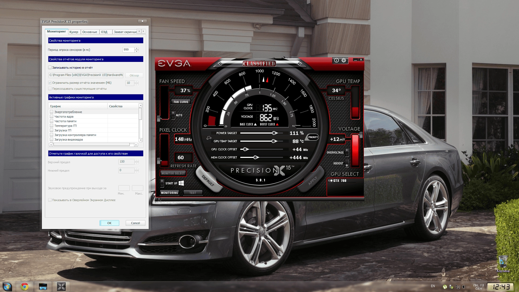Close the EVGA Precision window
The height and width of the screenshot is (292, 519).
pyautogui.click(x=361, y=60)
